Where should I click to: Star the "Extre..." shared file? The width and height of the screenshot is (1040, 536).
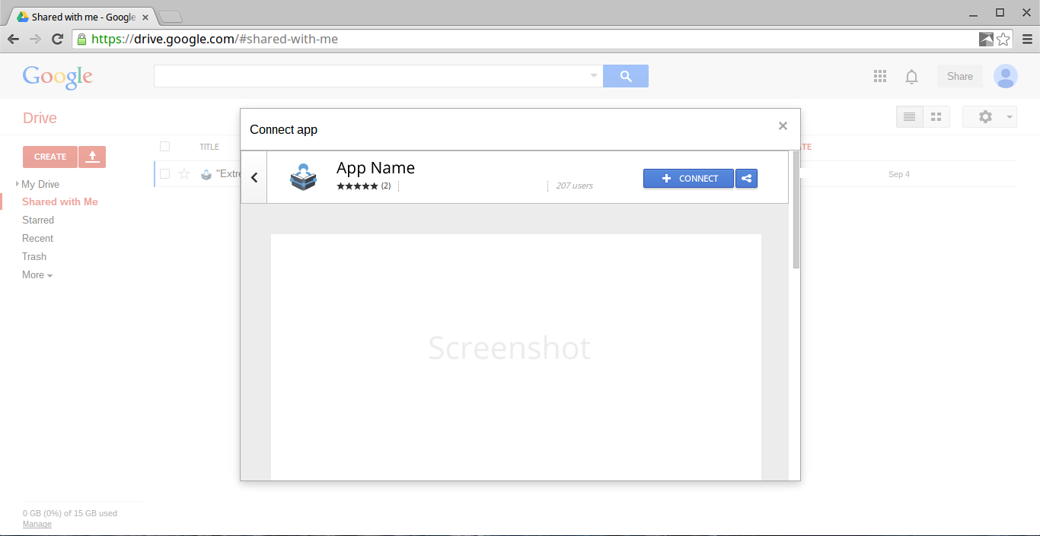coord(183,173)
